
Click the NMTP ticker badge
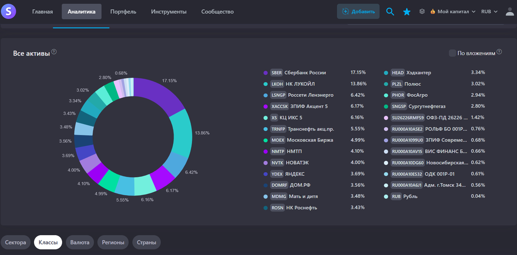[x=277, y=151]
